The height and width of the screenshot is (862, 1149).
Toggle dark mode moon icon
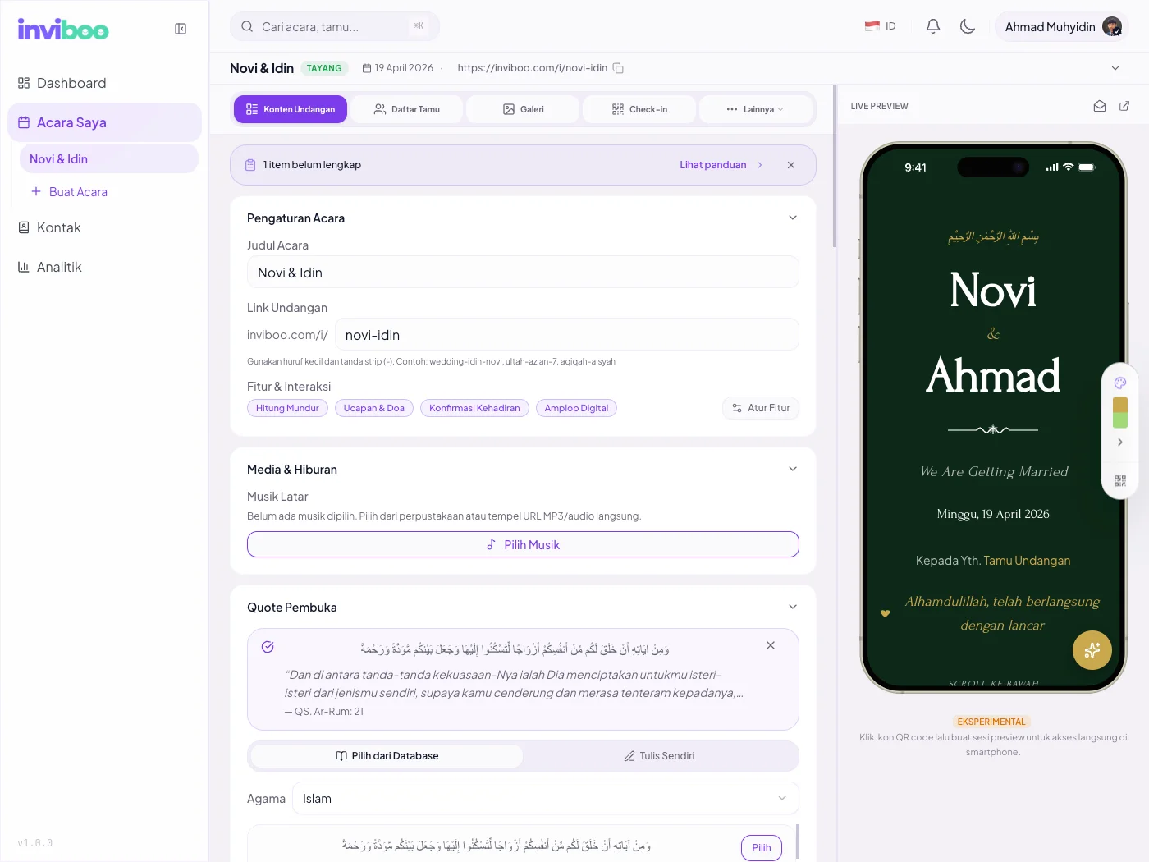click(x=968, y=26)
